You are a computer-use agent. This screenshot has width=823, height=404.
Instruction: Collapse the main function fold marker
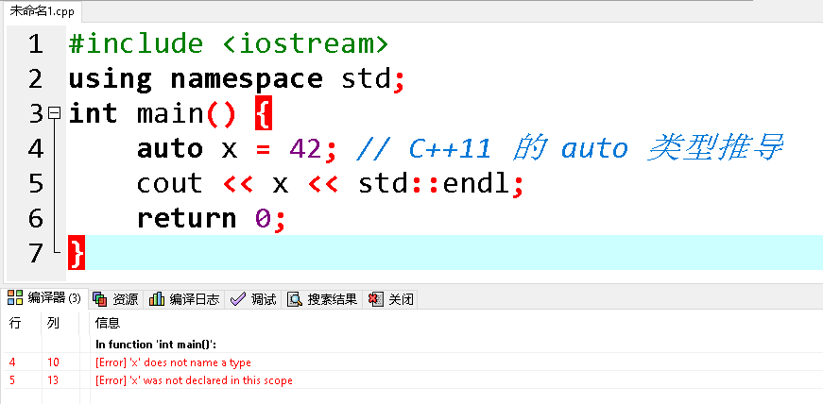pos(54,113)
